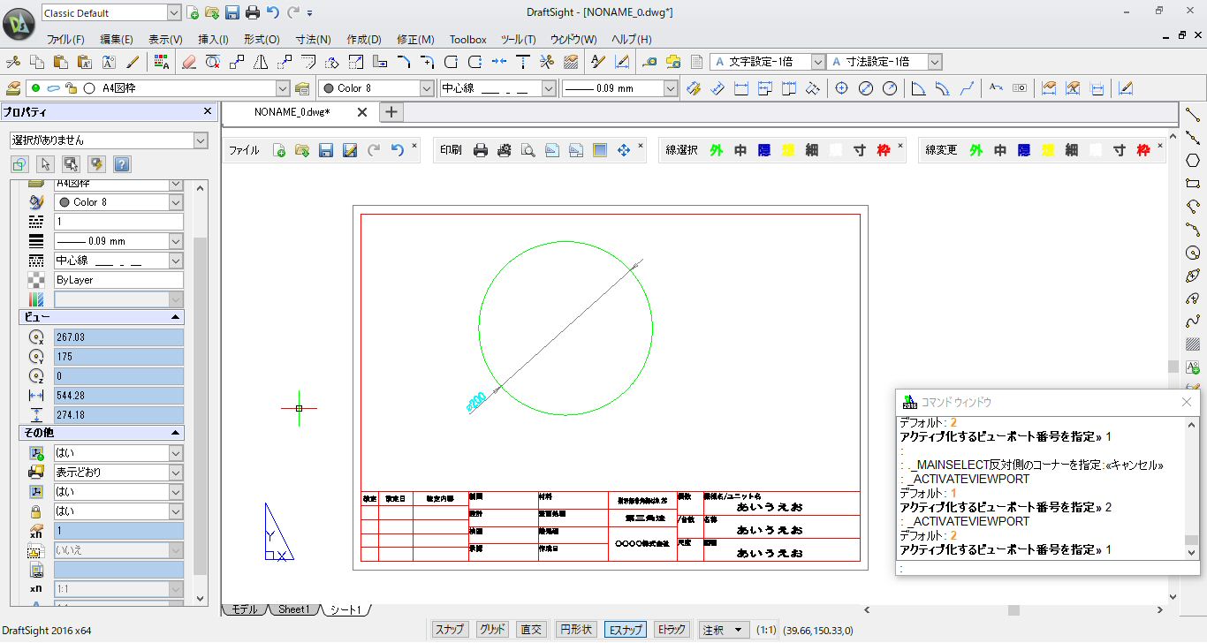Collapse the その他 section in properties
Image resolution: width=1207 pixels, height=643 pixels.
[175, 433]
